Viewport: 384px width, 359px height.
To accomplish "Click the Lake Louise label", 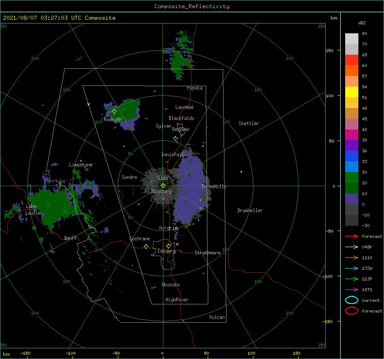I will click(x=33, y=210).
